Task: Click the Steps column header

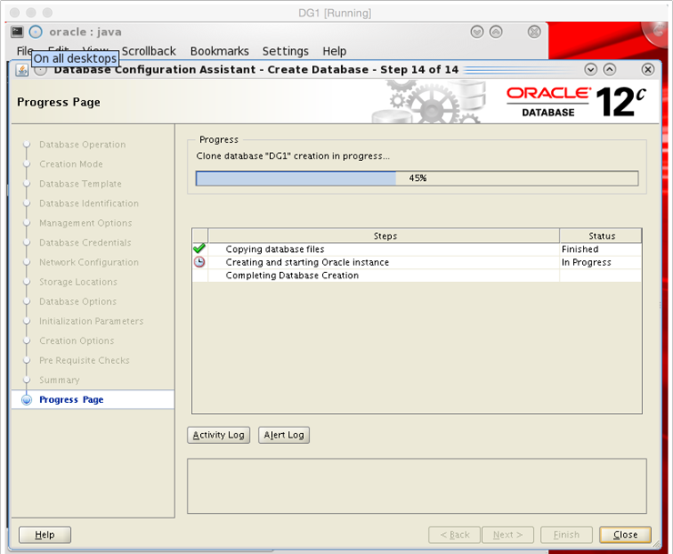Action: (384, 236)
